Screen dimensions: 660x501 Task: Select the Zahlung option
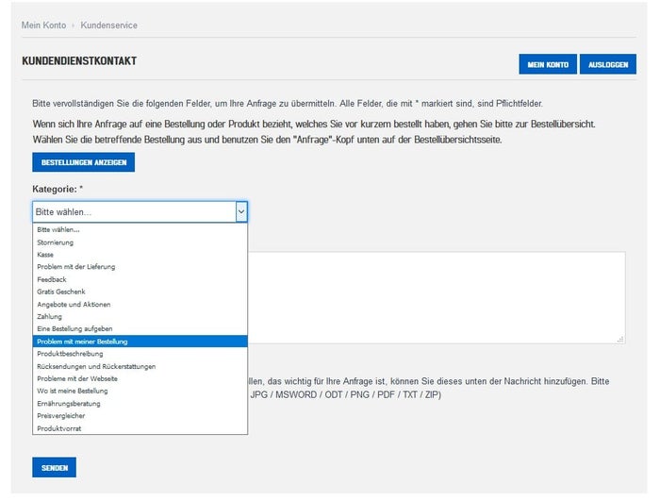140,316
